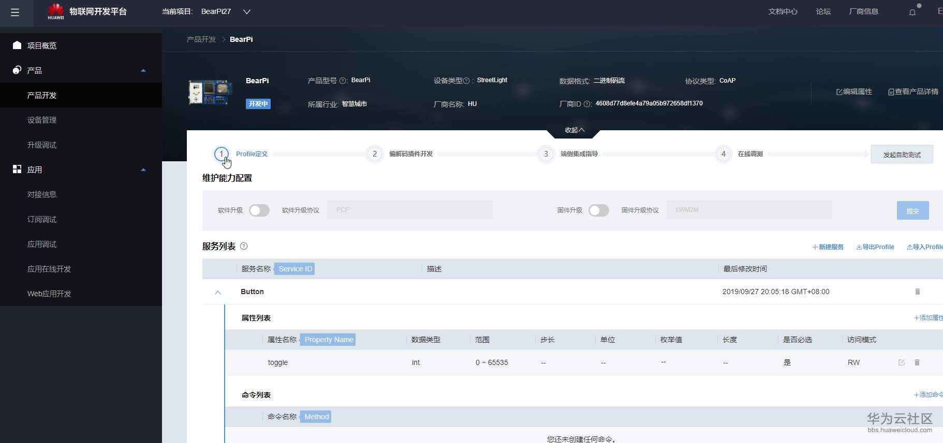
Task: Click the help icon beside 产品型号
Action: tap(343, 81)
